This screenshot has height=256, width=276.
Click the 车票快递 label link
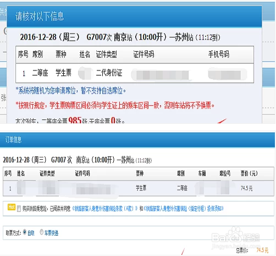(x=52, y=233)
